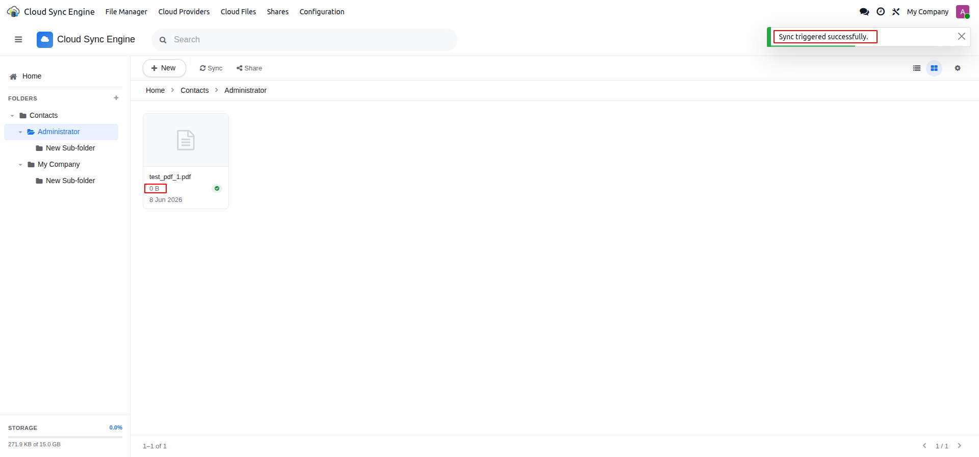Click the green synced status icon
This screenshot has height=457, width=979.
217,189
